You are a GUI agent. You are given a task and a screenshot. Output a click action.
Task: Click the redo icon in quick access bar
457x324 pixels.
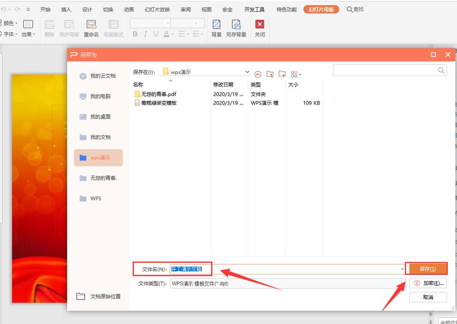(x=17, y=10)
